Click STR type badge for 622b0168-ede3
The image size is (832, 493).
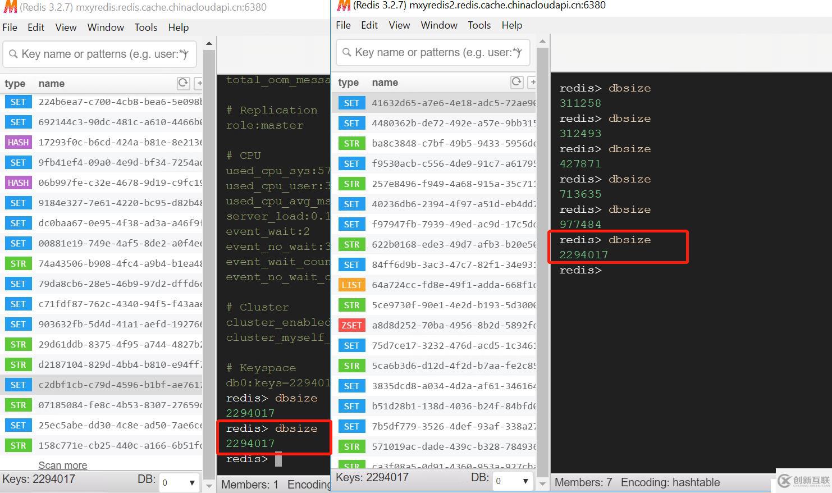coord(351,245)
